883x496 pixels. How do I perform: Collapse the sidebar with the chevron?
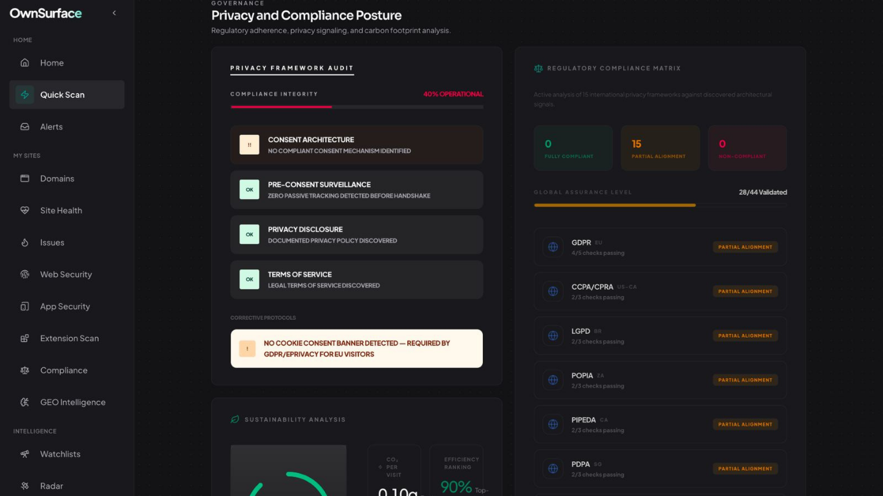pos(114,12)
